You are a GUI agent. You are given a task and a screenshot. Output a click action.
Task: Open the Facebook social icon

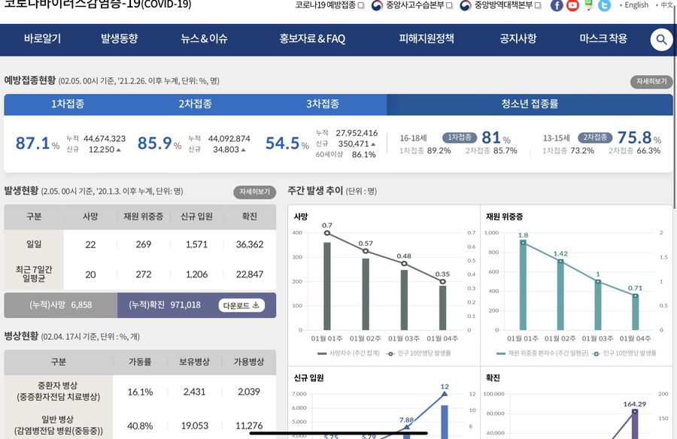pos(557,5)
